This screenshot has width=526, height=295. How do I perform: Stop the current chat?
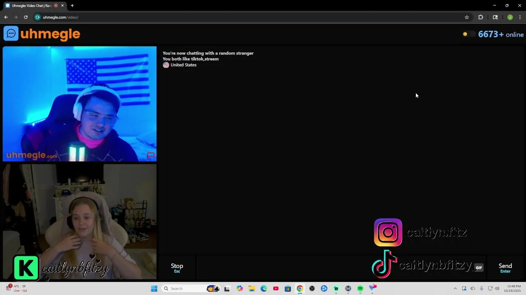pos(177,268)
